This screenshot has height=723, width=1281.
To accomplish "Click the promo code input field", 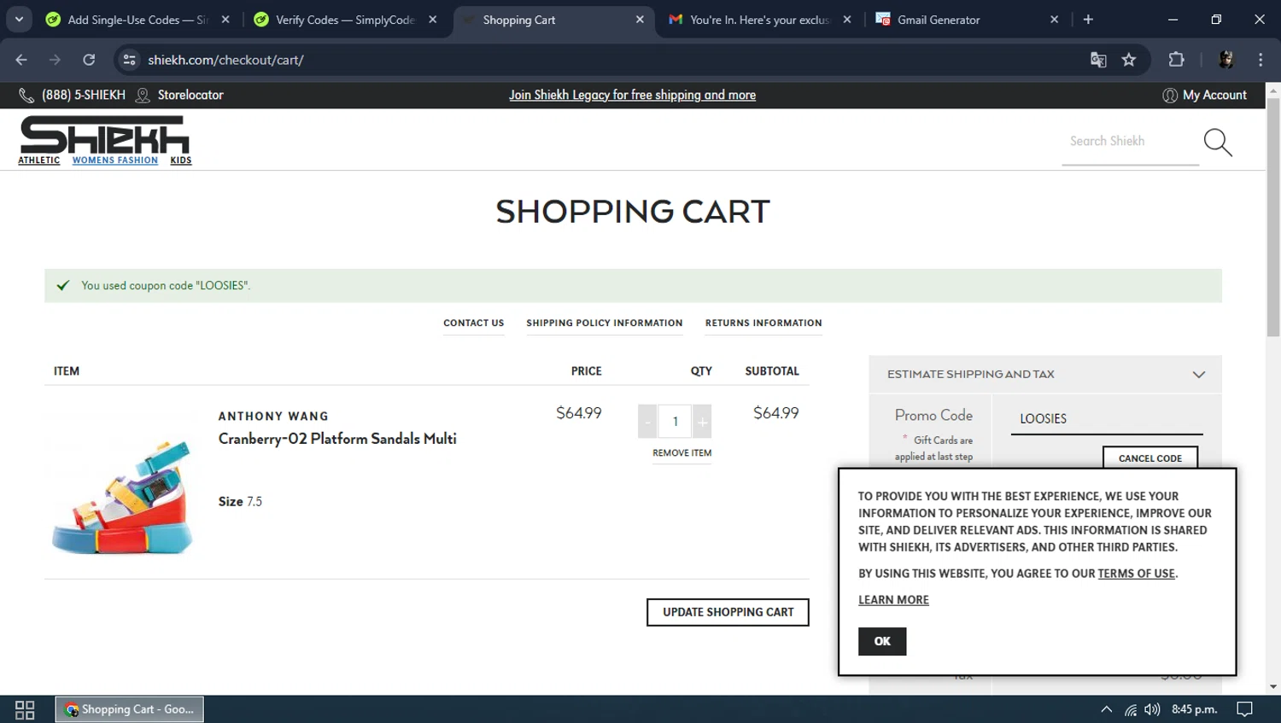I will (1107, 419).
